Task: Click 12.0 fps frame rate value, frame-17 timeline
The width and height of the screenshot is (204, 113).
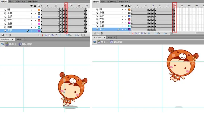Action: 67,35
